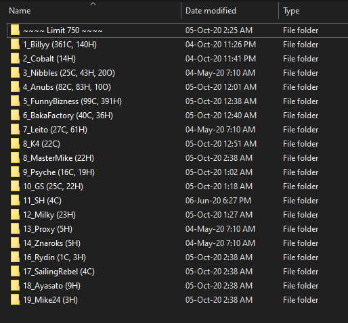Select '6_BakaFactory (40C, 36H)' folder name
The width and height of the screenshot is (348, 323).
[68, 116]
